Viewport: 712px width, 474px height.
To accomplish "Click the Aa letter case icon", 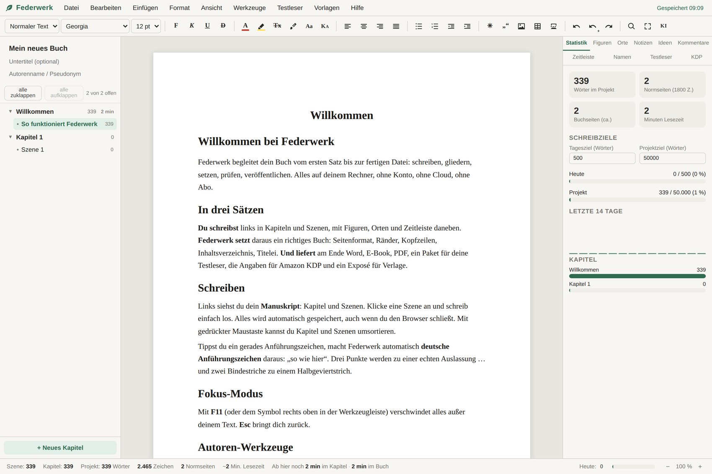I will [309, 26].
